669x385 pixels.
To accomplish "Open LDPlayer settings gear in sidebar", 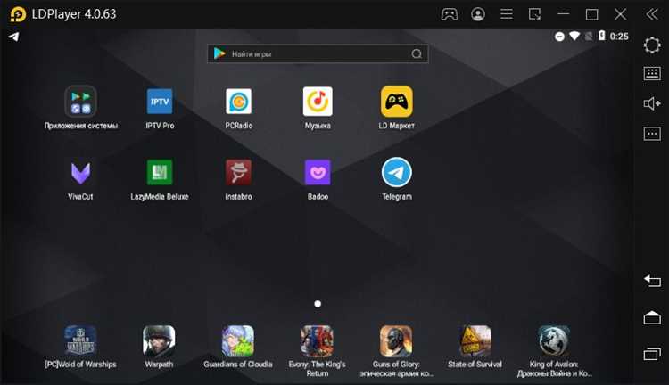I will [x=652, y=45].
